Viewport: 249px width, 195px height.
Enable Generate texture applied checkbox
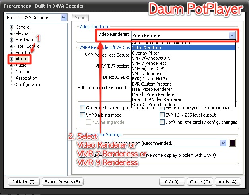(x=83, y=108)
